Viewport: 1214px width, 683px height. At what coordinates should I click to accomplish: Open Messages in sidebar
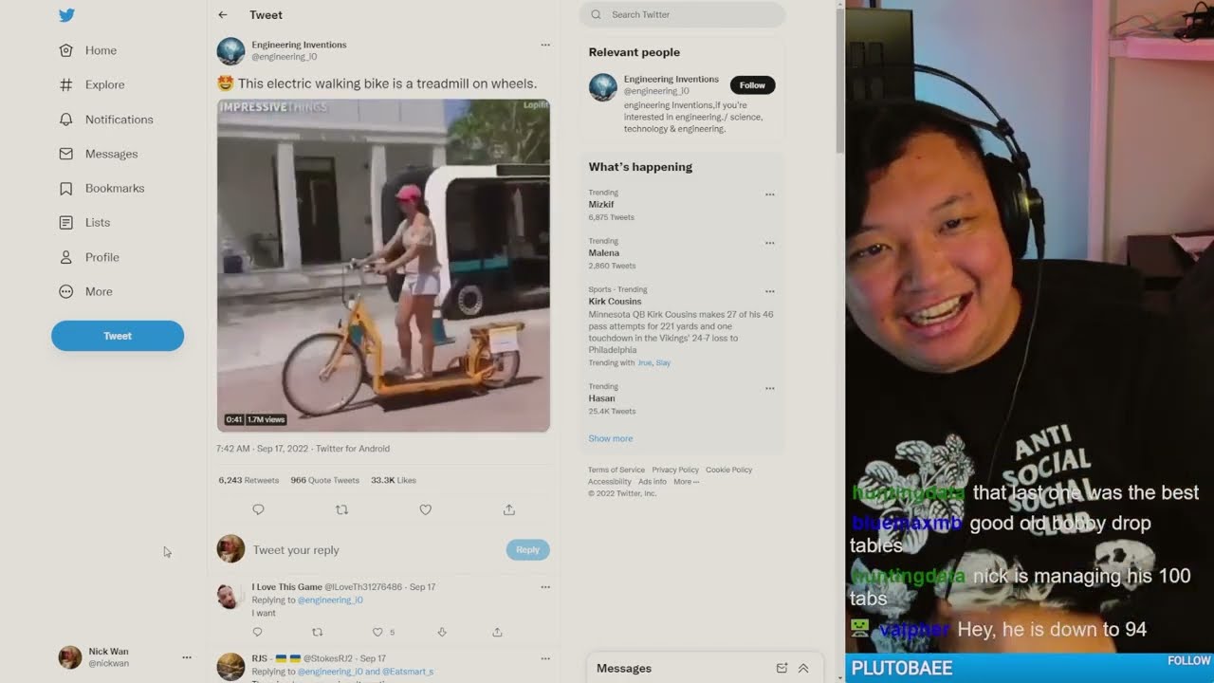coord(99,154)
